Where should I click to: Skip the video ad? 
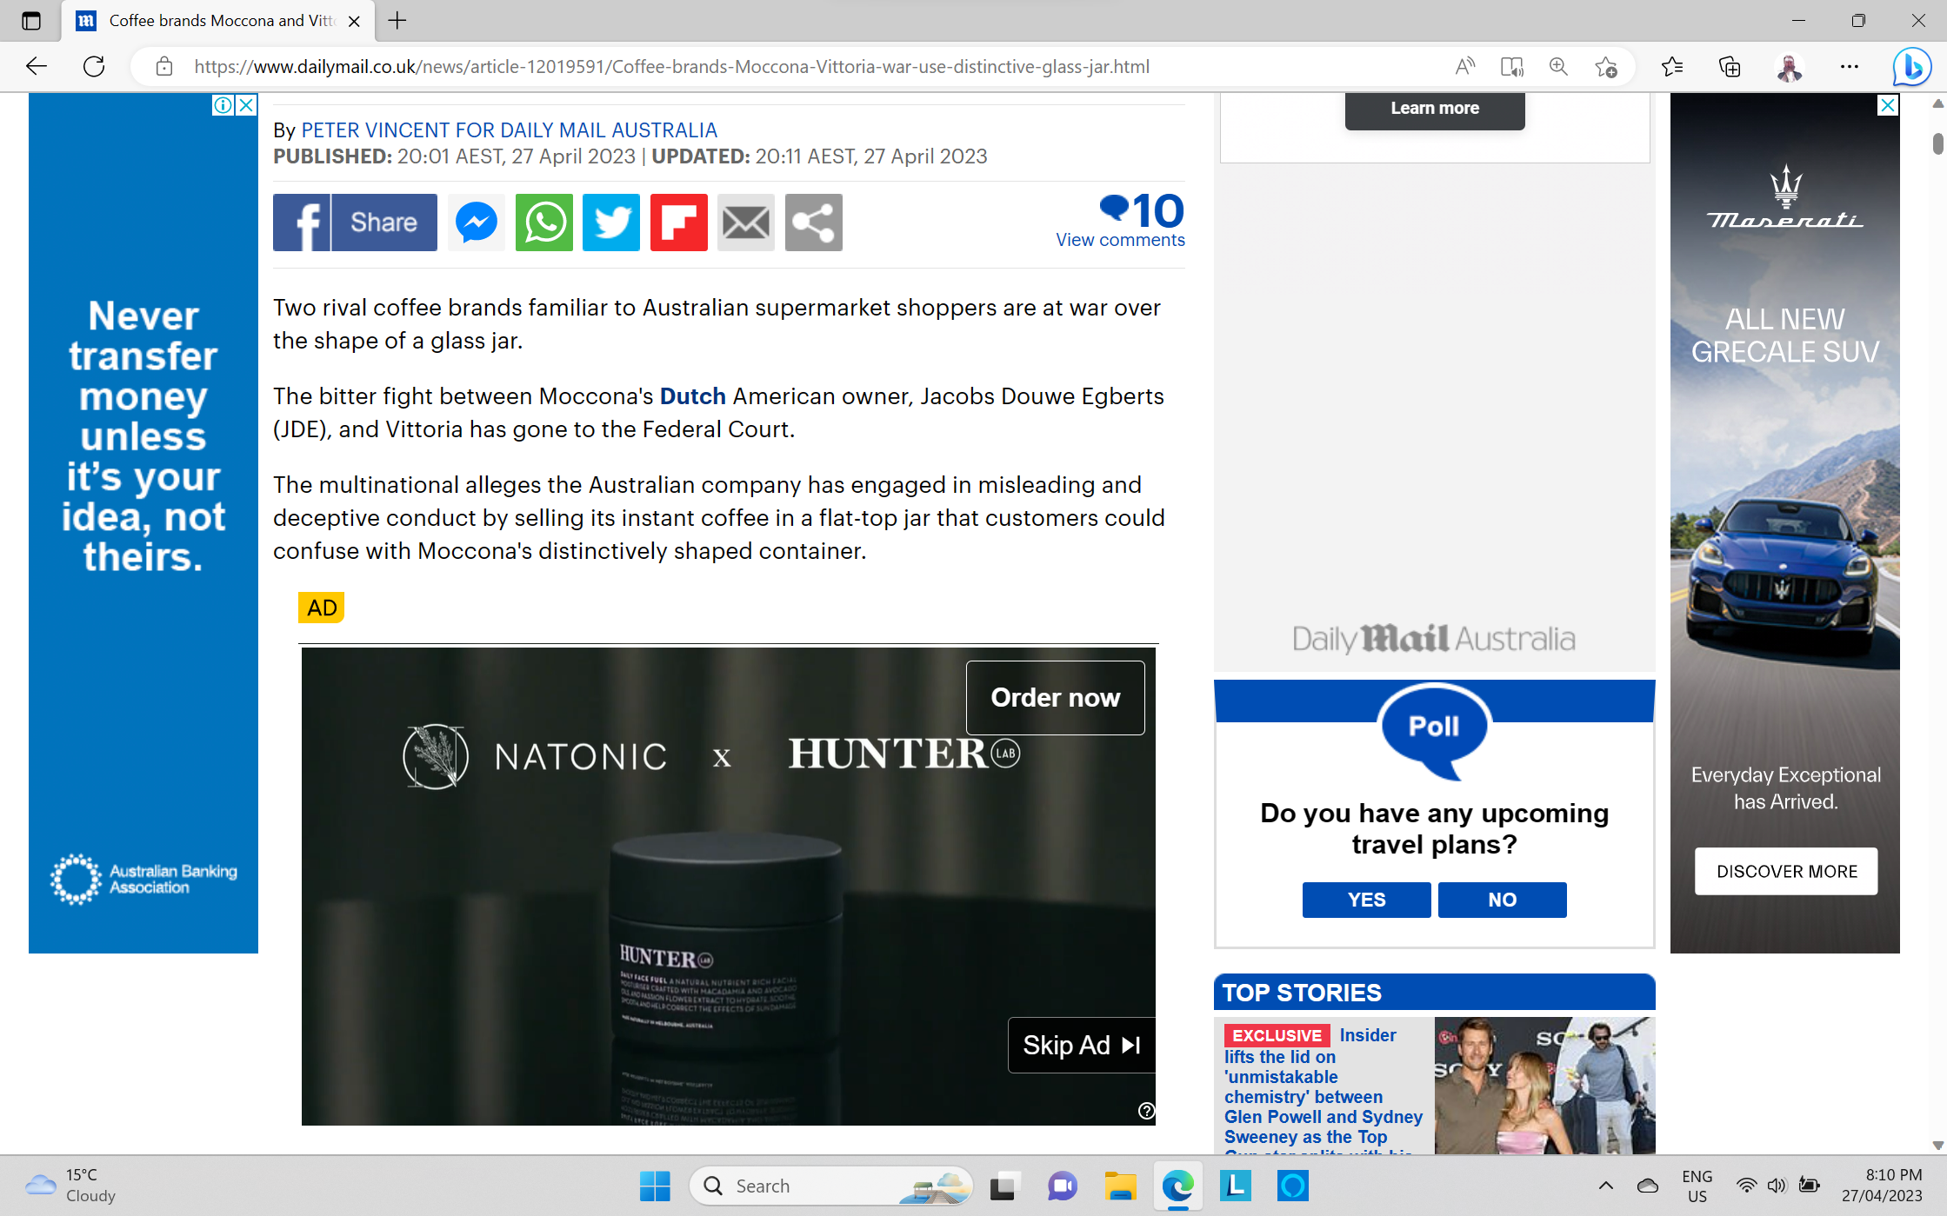(1081, 1045)
